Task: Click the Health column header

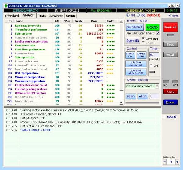Action: pyautogui.click(x=111, y=21)
